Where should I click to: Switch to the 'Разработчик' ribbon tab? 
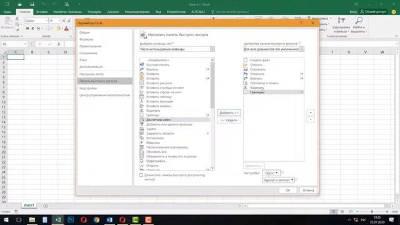coord(176,12)
